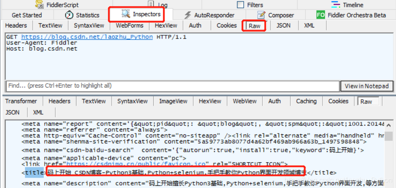Select response XML inspector tab
Screen dimensions: 396x188
pyautogui.click(x=38, y=112)
